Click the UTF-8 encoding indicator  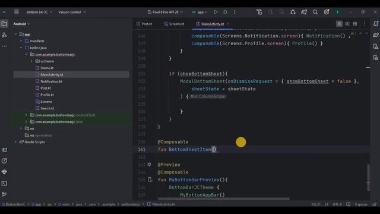337,204
